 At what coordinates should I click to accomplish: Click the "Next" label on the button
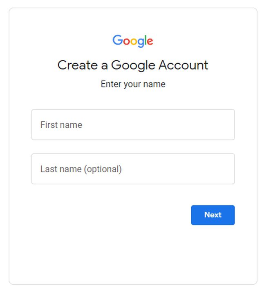pyautogui.click(x=213, y=215)
